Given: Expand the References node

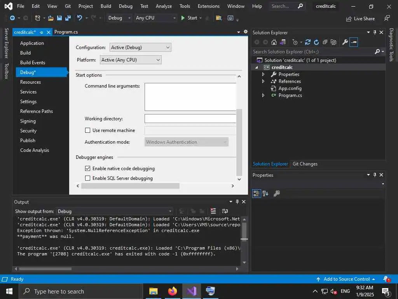Looking at the screenshot, I should (263, 81).
